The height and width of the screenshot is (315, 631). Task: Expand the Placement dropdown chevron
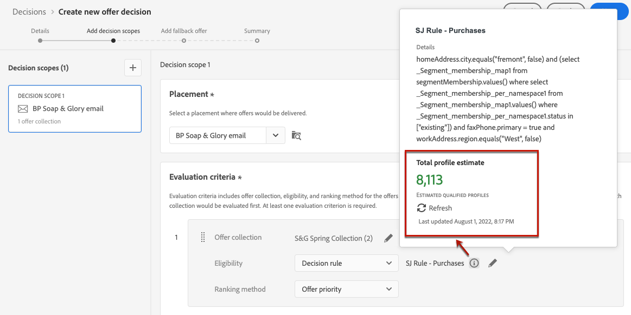(x=276, y=135)
